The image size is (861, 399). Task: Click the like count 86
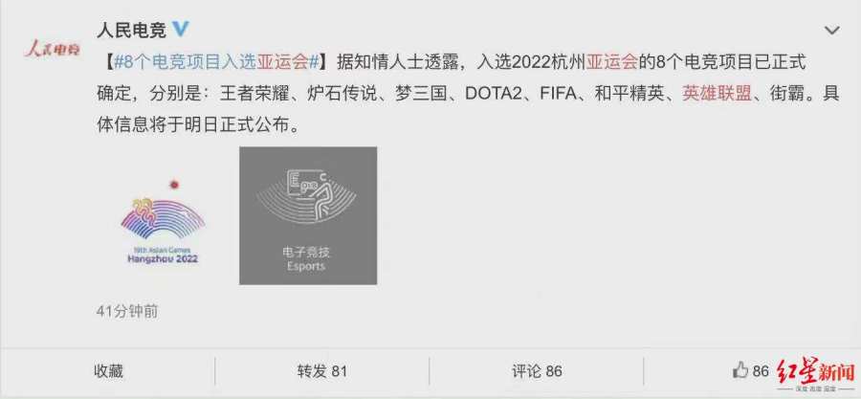[x=761, y=371]
